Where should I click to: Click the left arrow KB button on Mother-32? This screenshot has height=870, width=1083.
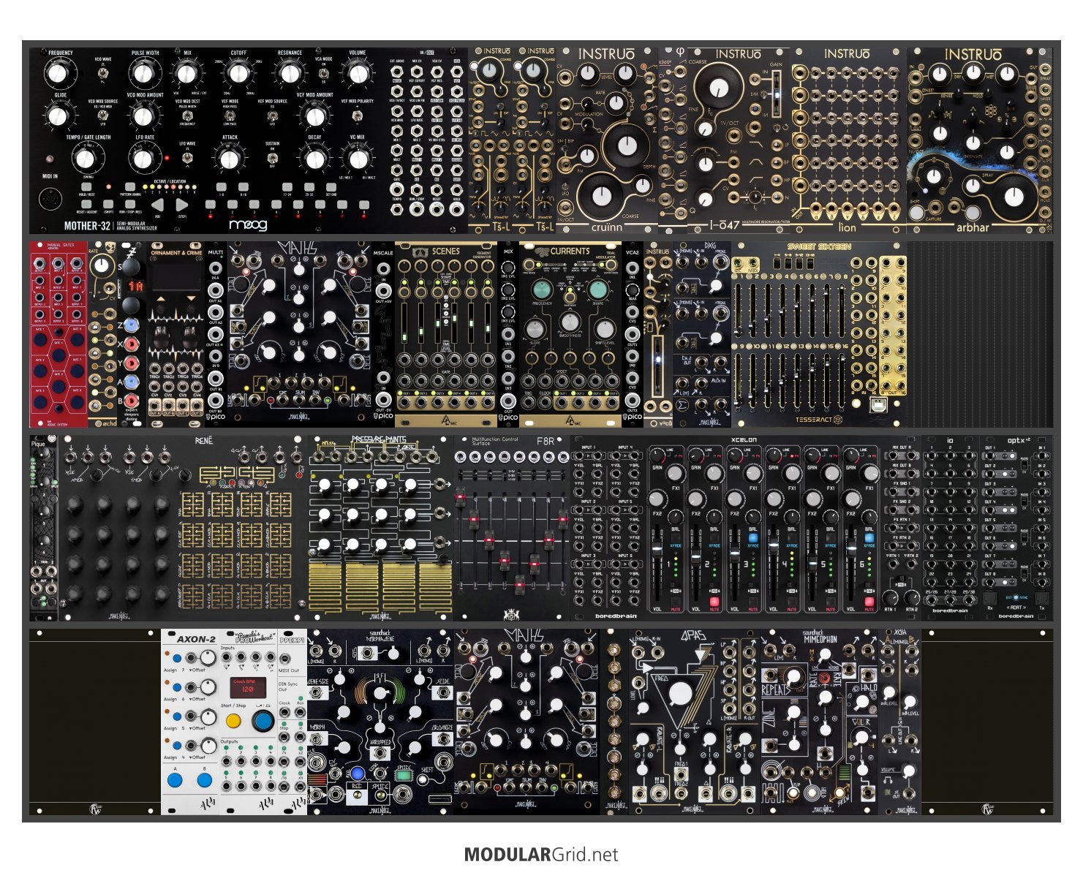click(157, 205)
